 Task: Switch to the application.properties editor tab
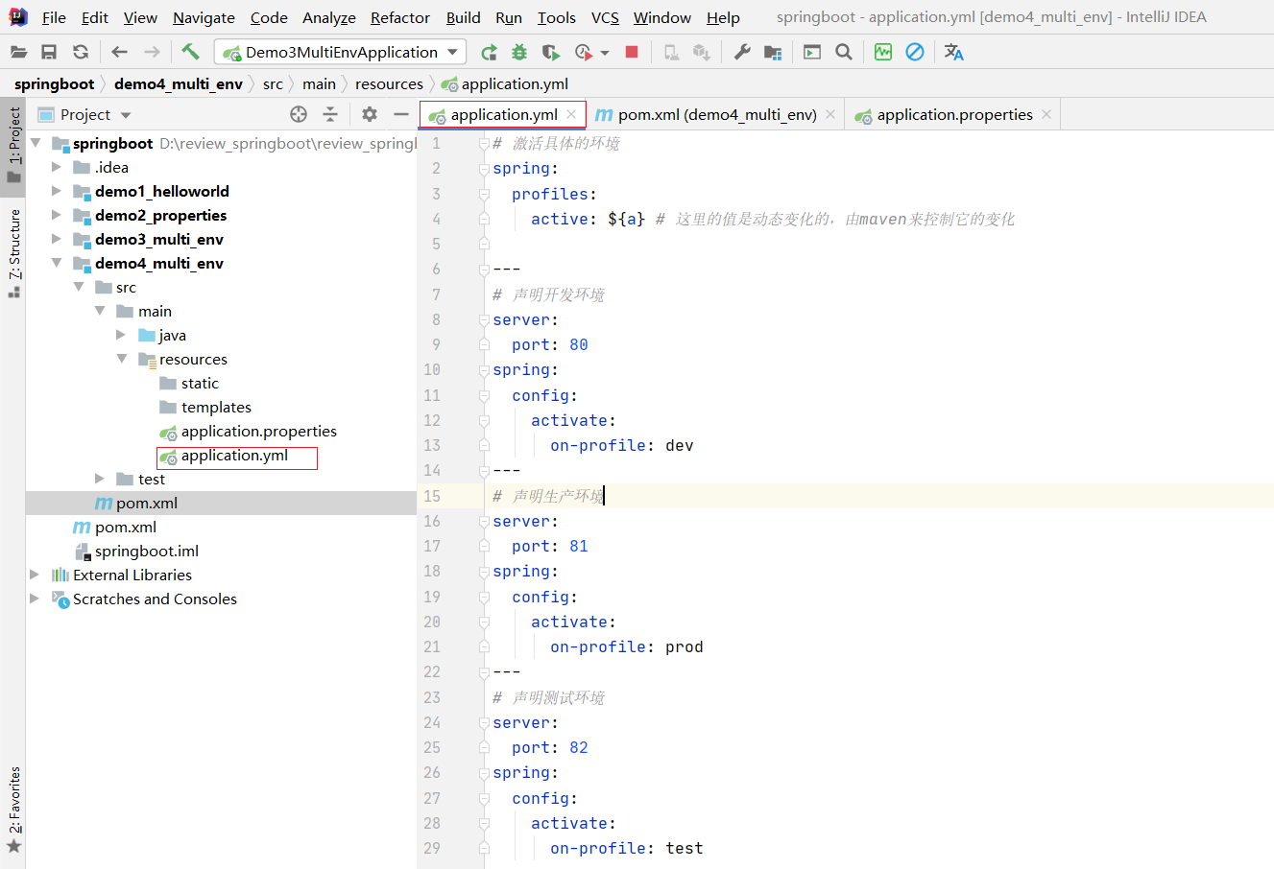coord(954,115)
